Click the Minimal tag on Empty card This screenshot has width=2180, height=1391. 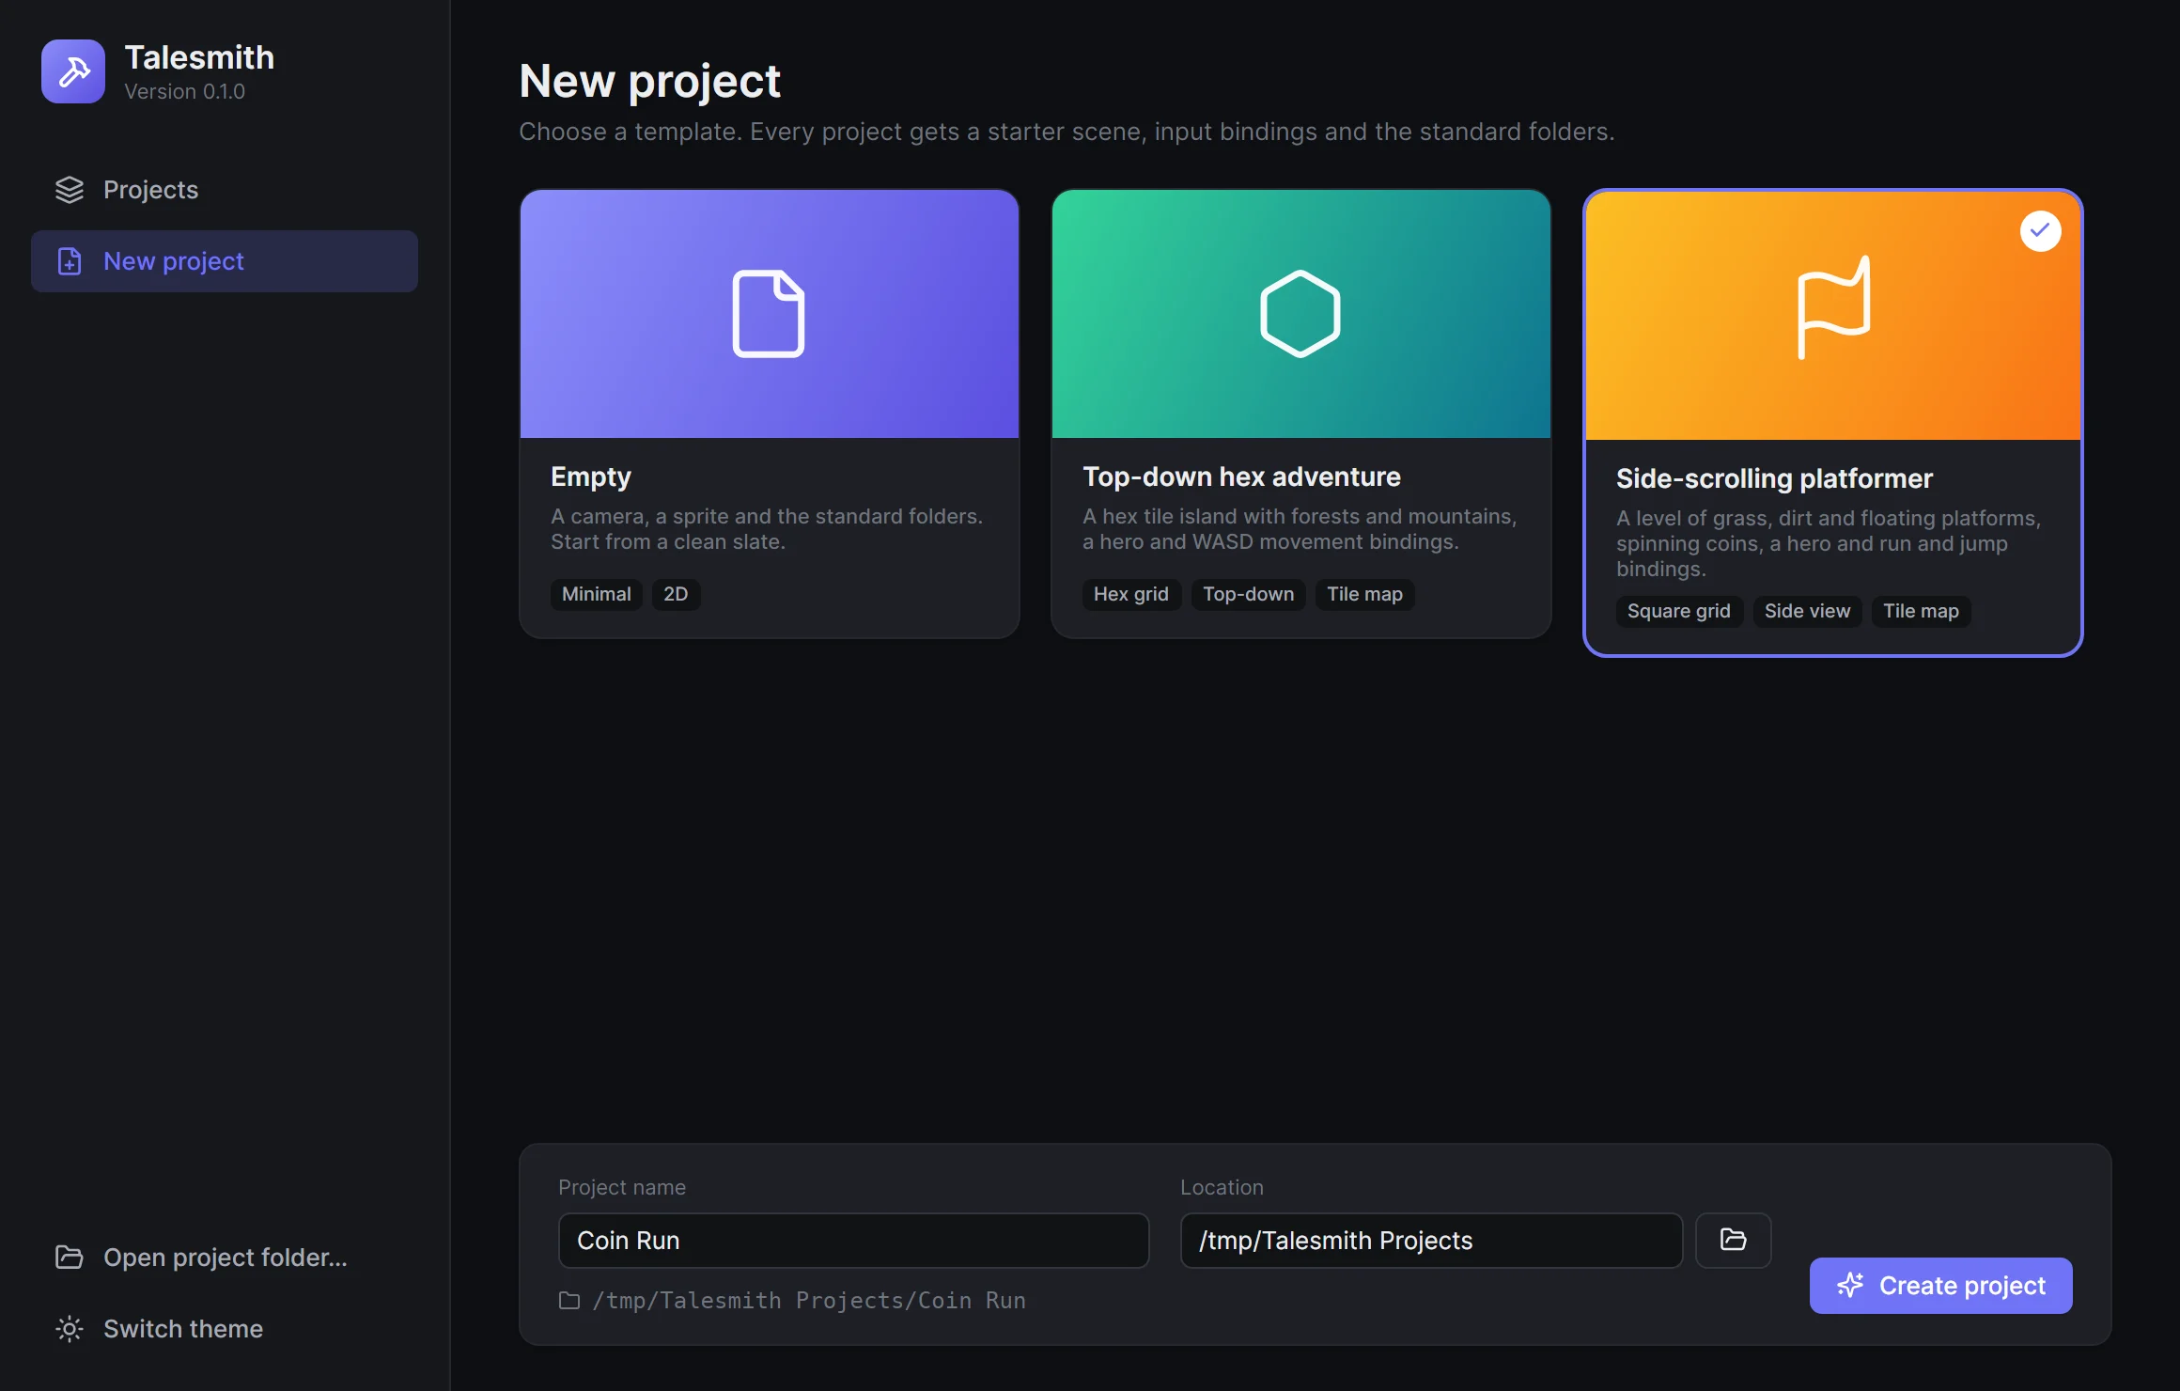click(x=597, y=594)
